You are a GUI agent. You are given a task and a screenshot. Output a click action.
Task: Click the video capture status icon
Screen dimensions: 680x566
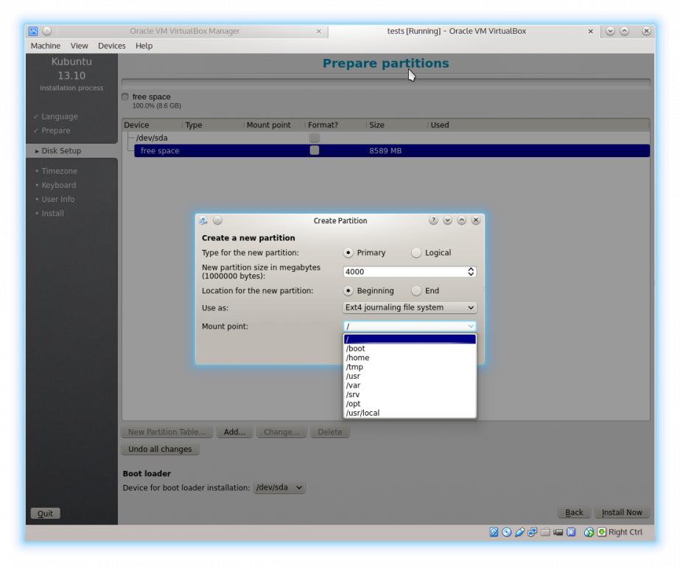pyautogui.click(x=558, y=532)
